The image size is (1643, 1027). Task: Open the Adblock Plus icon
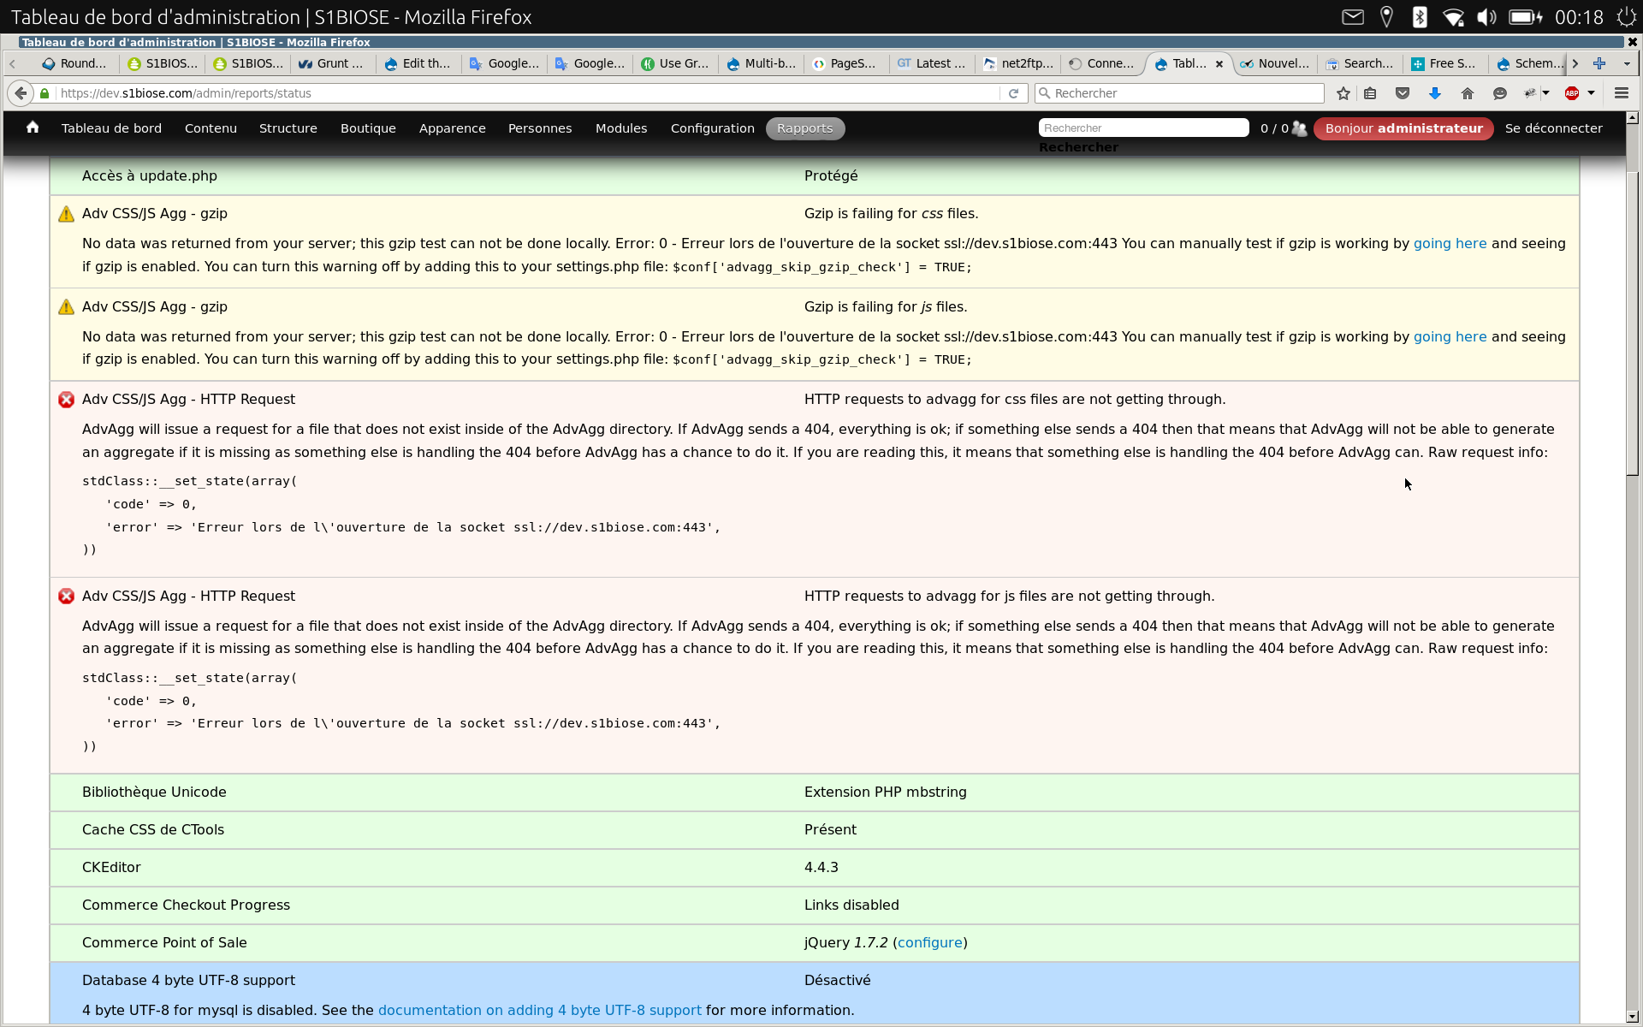[x=1573, y=93]
